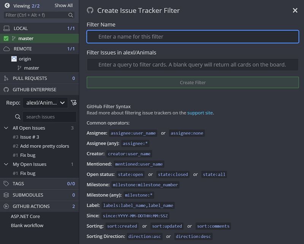The image size is (304, 244).
Task: Collapse the My Open Issues group
Action: pos(6,164)
